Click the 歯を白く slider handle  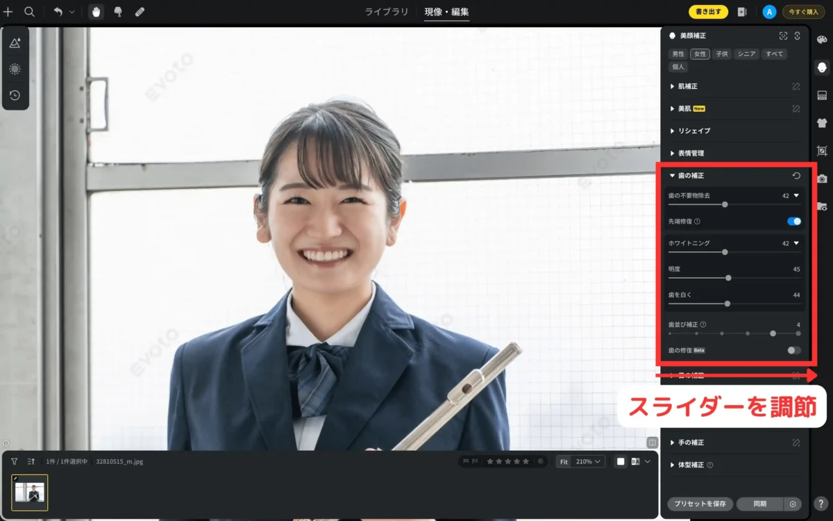[727, 304]
